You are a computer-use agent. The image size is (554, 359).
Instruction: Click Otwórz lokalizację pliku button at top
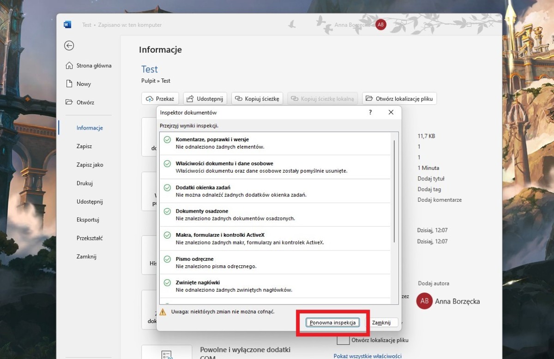coord(399,99)
